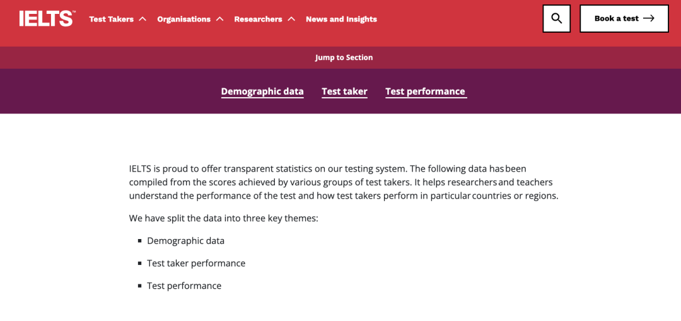Open the Test Takers menu label
The width and height of the screenshot is (681, 321).
click(111, 19)
